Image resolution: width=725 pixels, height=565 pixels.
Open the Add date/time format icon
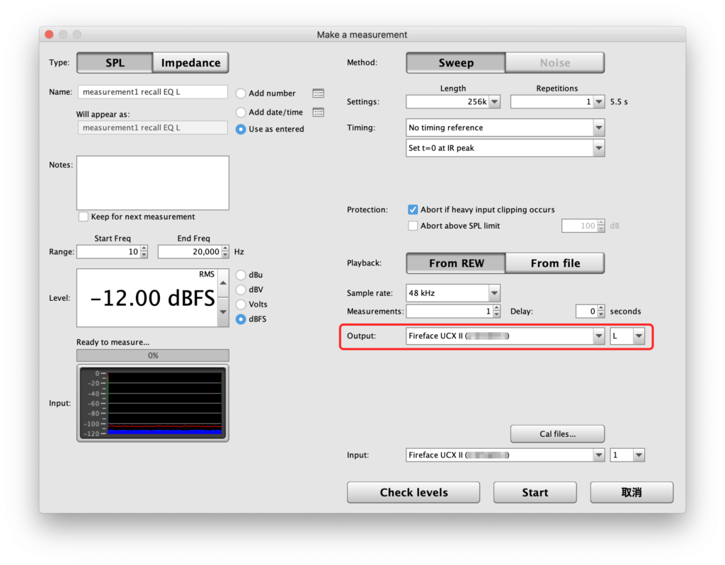(318, 112)
